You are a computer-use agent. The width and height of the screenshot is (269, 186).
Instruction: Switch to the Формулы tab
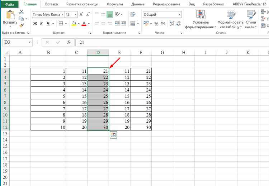click(115, 4)
